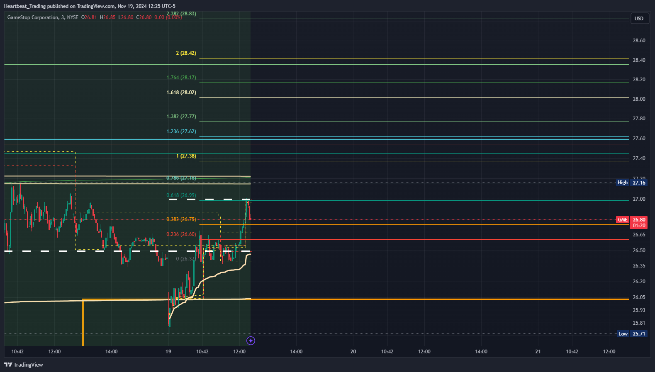Image resolution: width=655 pixels, height=372 pixels.
Task: Click the O26.81 open value
Action: [89, 17]
